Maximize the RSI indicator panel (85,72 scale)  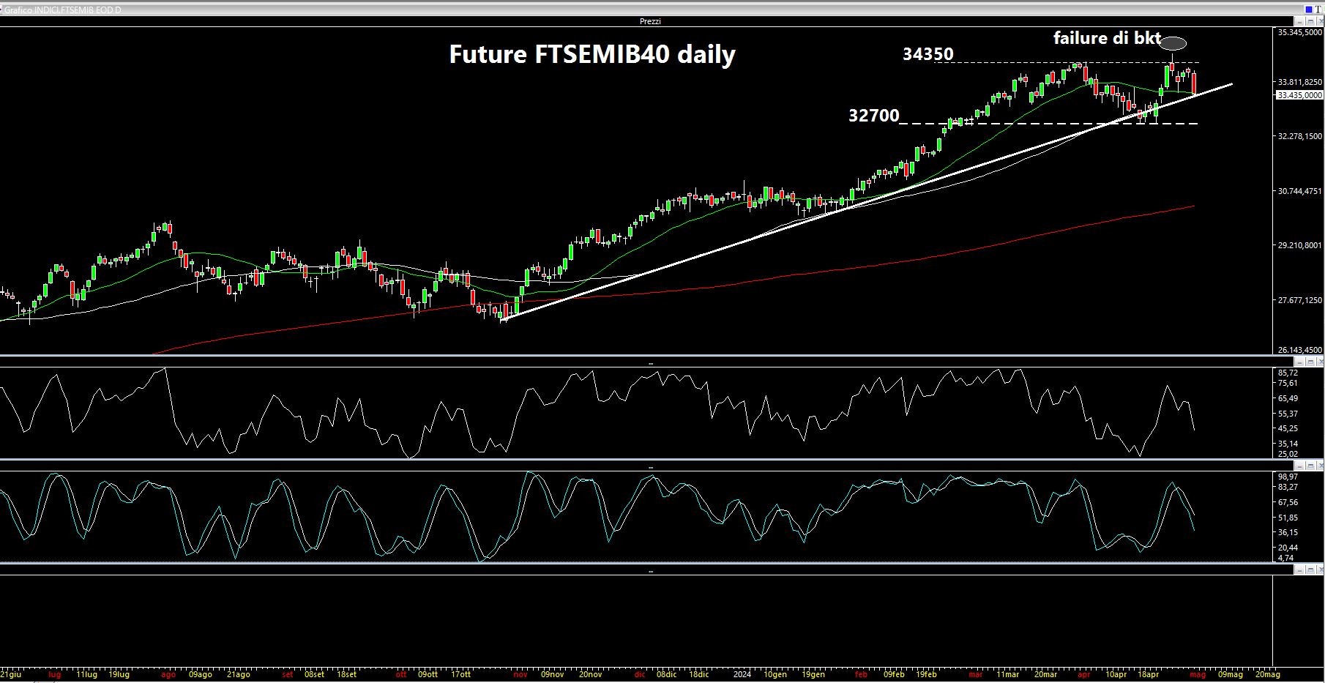1310,362
